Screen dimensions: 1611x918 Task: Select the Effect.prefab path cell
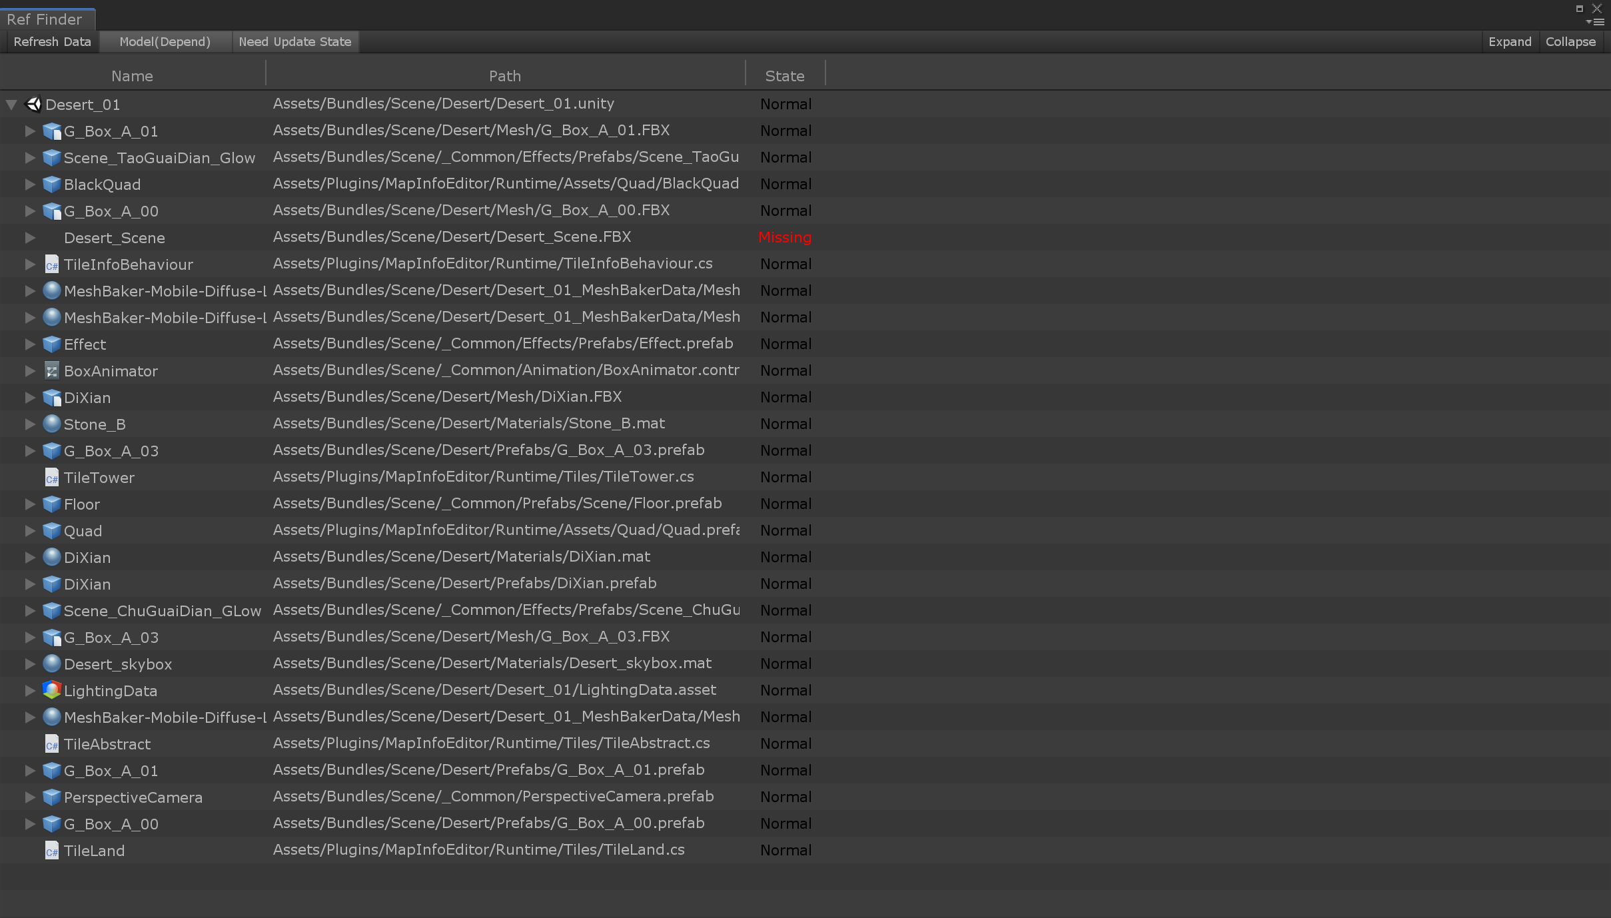(x=503, y=344)
